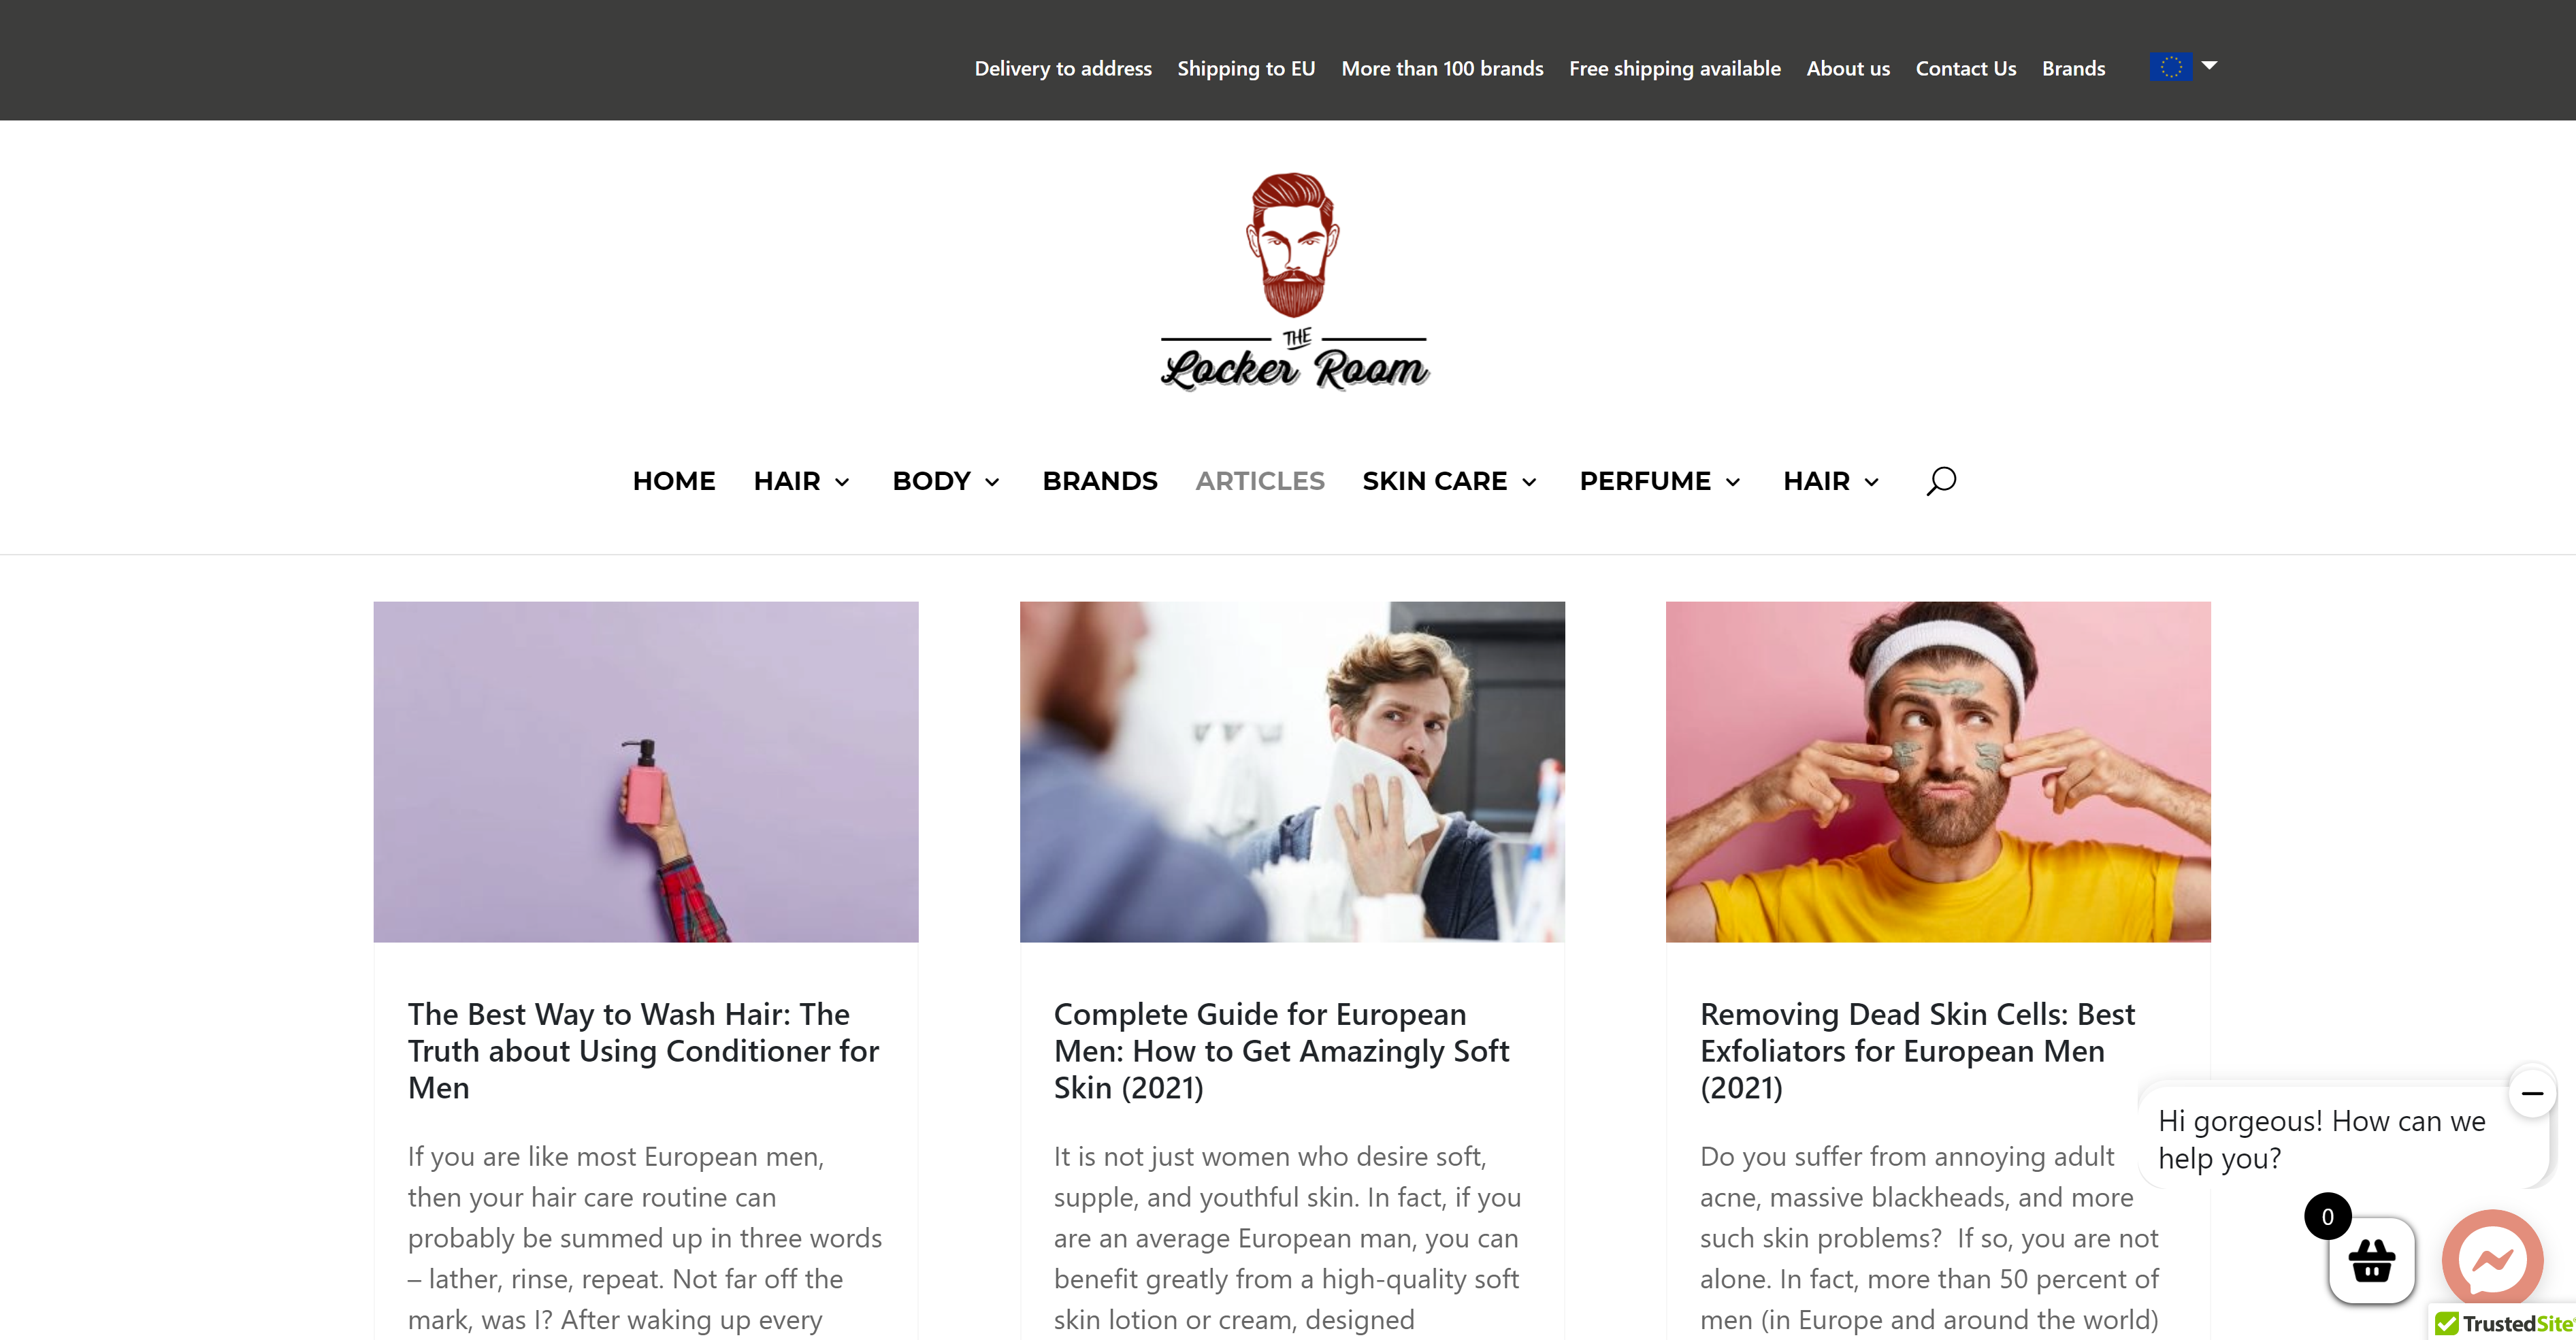
Task: Open the face mask exfoliators article image
Action: point(1938,771)
